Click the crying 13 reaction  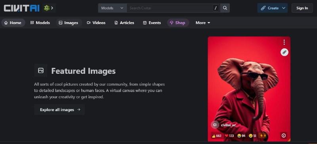252,136
